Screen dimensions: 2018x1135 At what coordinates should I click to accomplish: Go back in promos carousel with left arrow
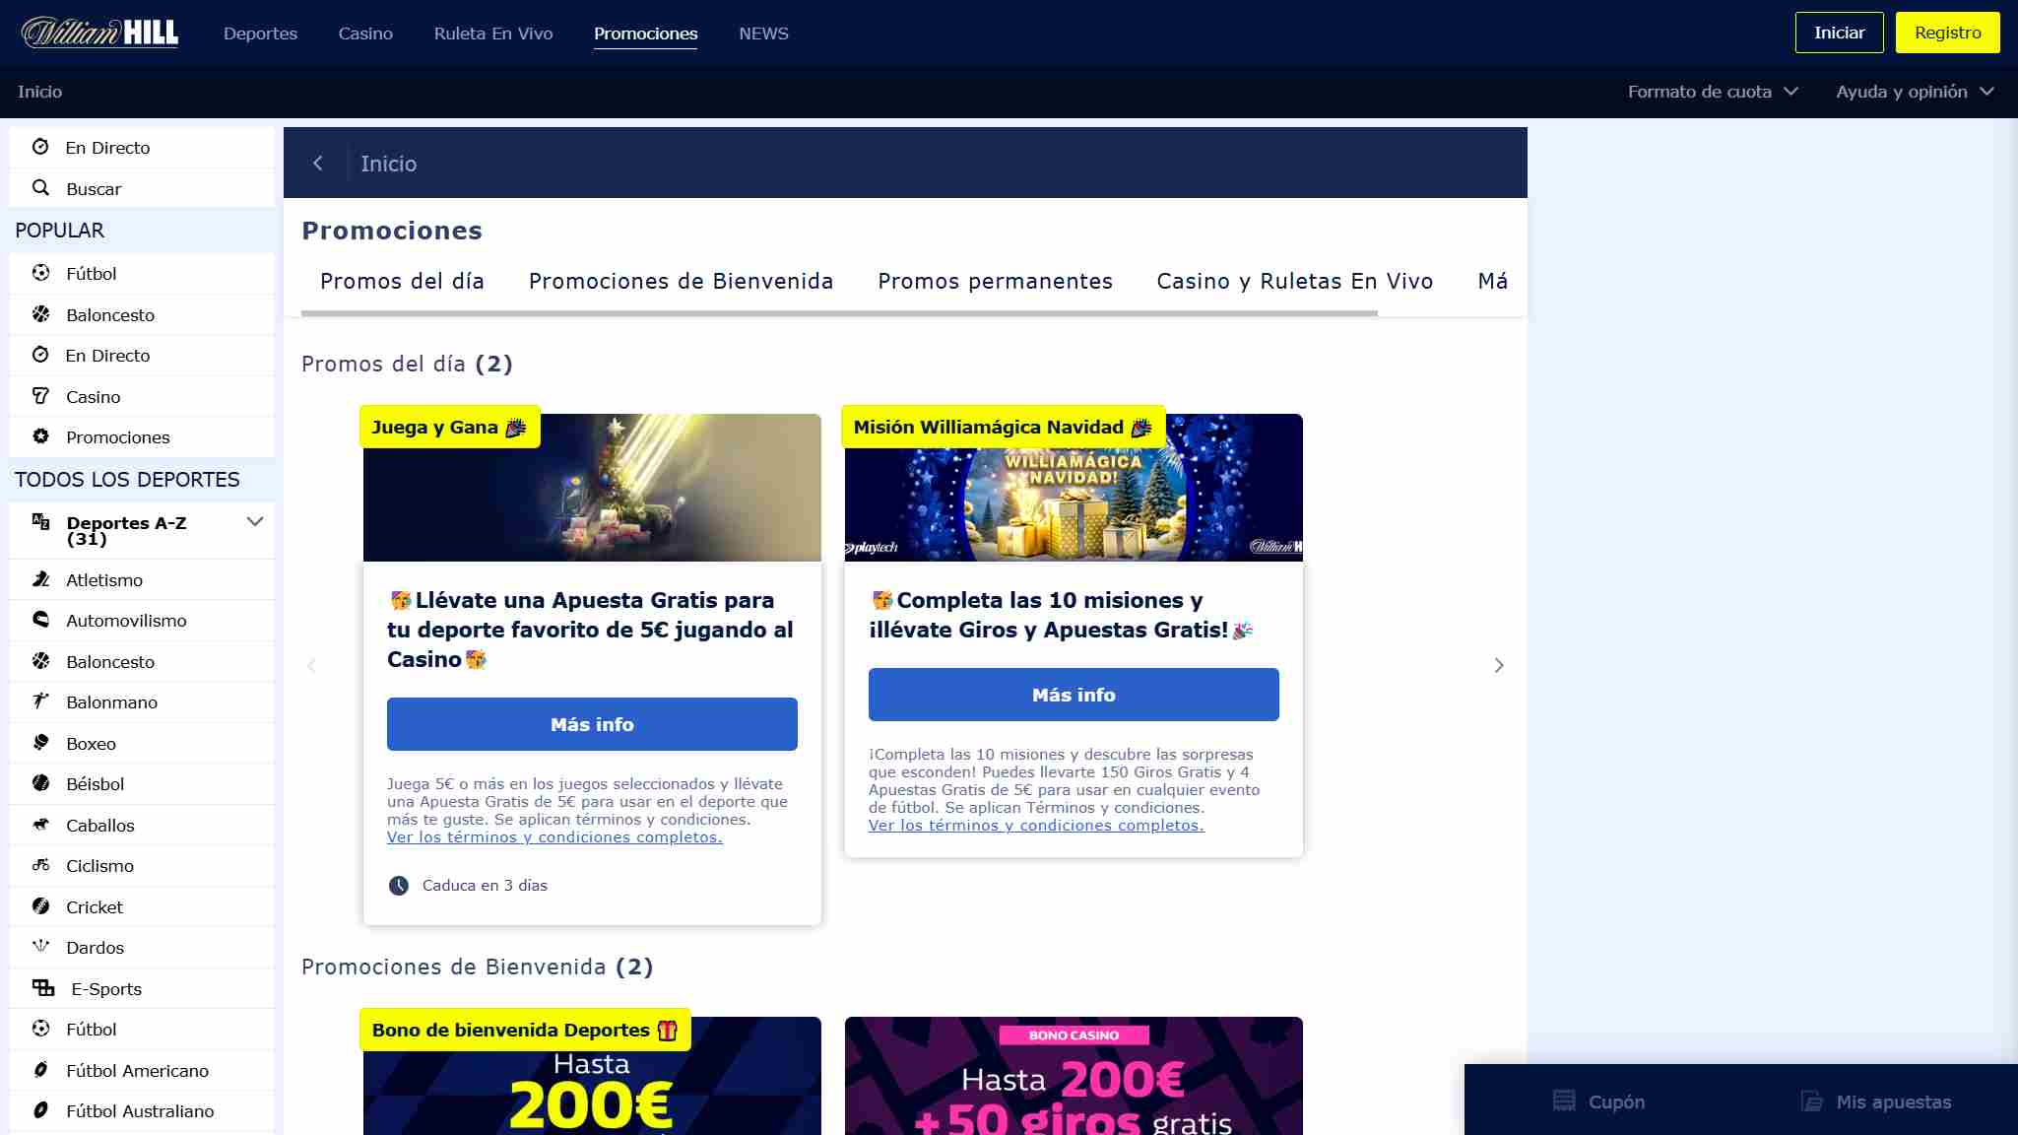click(x=311, y=665)
